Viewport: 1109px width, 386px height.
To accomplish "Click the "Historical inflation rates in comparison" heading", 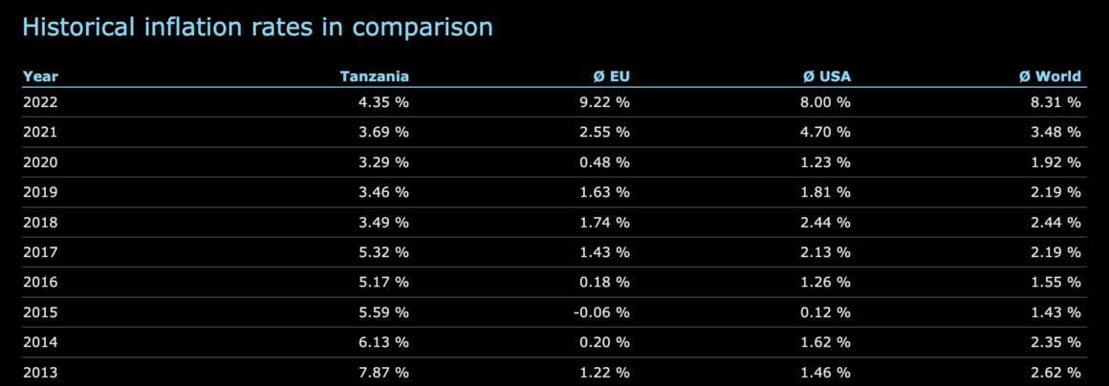I will click(257, 27).
